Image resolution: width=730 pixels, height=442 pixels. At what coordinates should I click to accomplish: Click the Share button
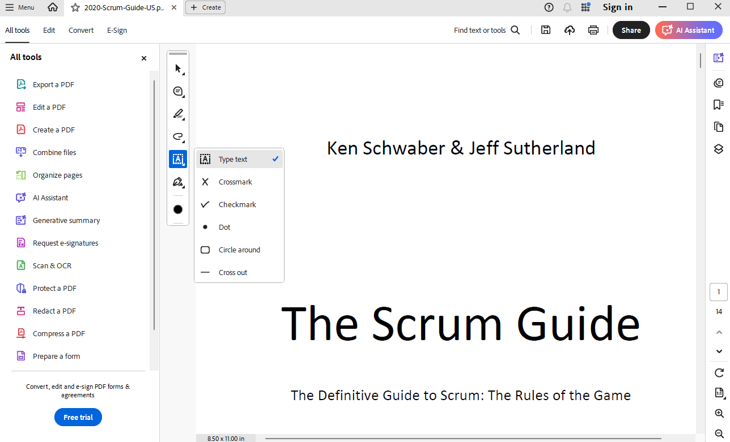click(x=631, y=30)
